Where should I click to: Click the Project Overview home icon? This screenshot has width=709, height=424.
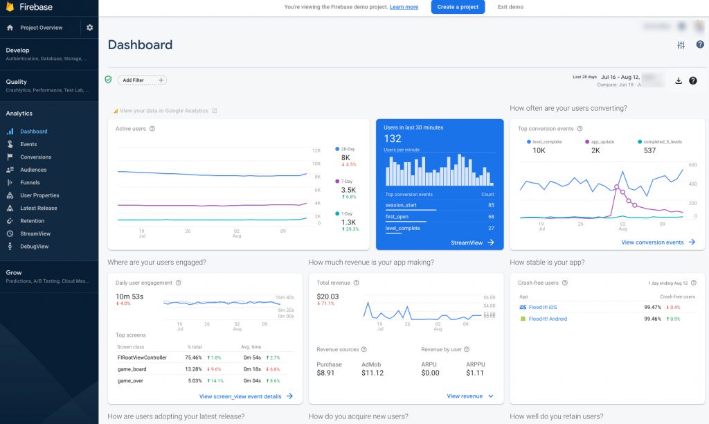tap(10, 28)
